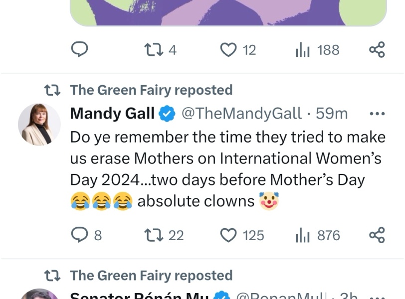
Task: View analytics showing 876 views
Action: (303, 235)
